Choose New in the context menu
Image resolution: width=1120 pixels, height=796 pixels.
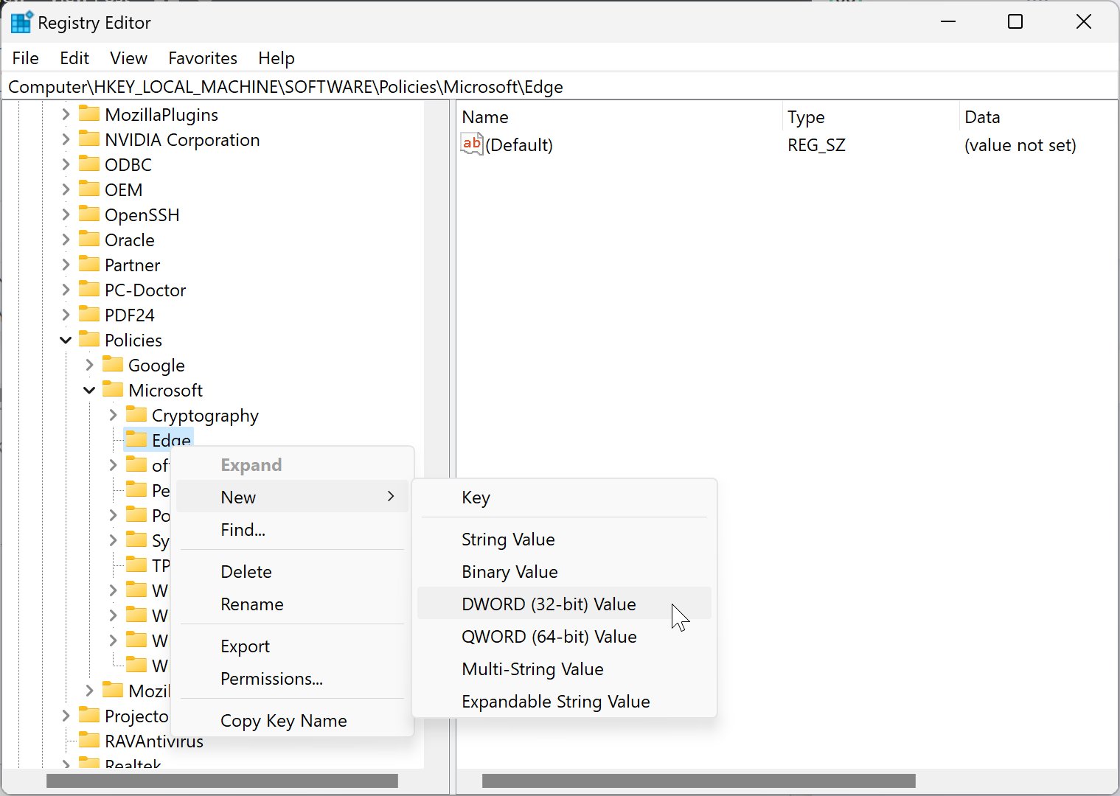click(293, 497)
